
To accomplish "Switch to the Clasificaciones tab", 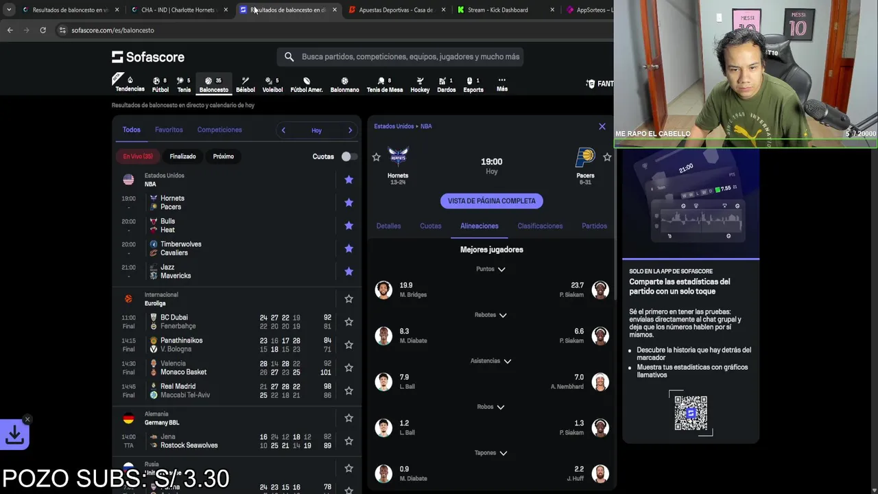I will point(540,226).
